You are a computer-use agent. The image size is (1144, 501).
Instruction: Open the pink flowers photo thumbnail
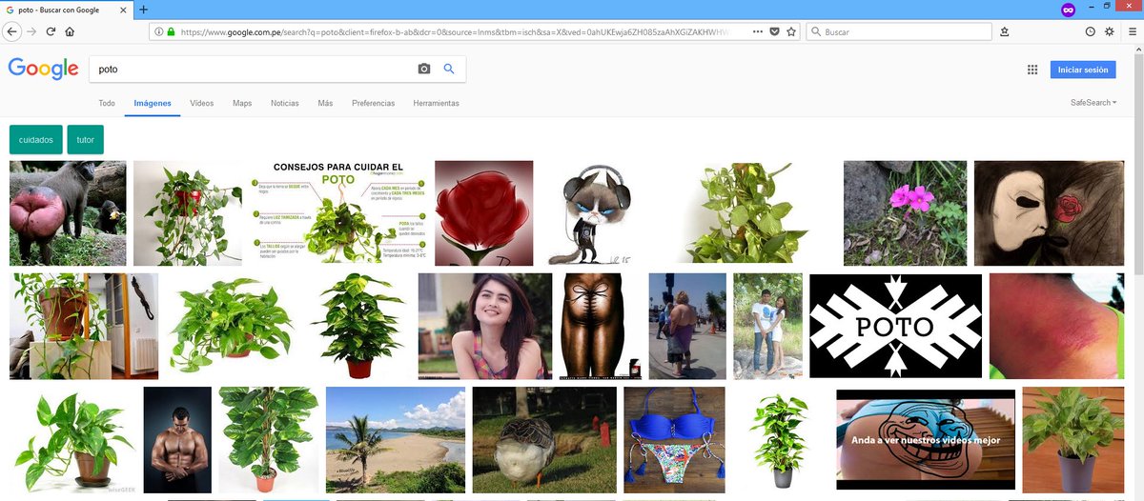tap(905, 213)
